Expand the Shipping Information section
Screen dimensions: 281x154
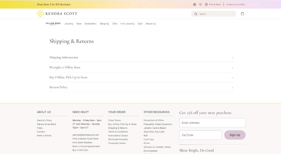pyautogui.click(x=141, y=58)
